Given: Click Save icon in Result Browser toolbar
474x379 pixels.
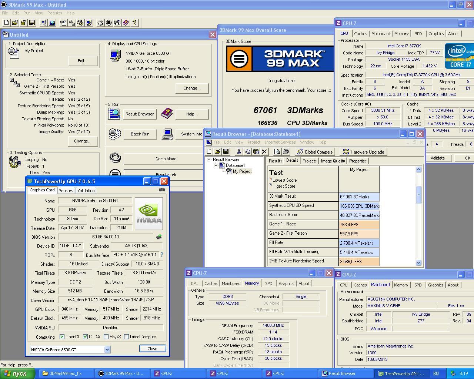Looking at the screenshot, I should [x=226, y=152].
